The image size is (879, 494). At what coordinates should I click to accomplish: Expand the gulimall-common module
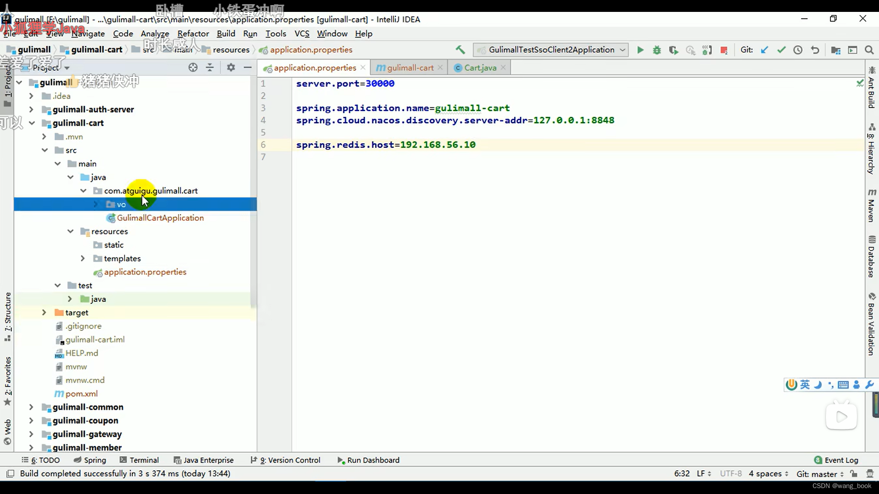32,407
